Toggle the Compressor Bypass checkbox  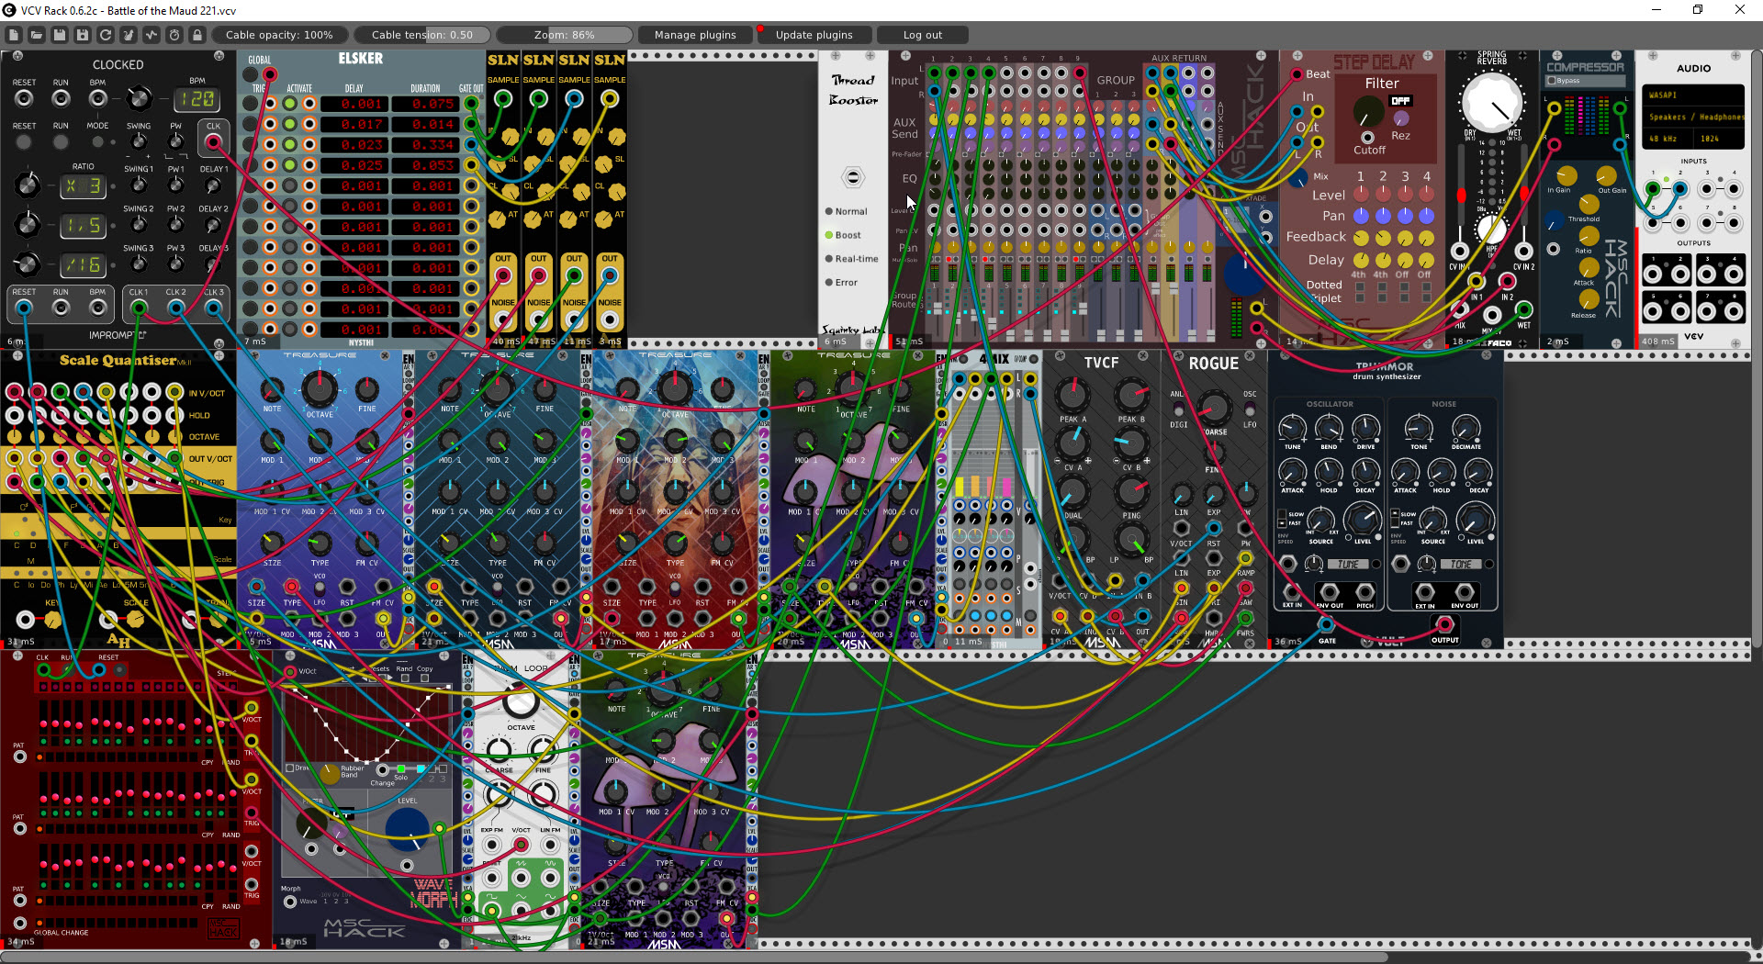coord(1552,81)
